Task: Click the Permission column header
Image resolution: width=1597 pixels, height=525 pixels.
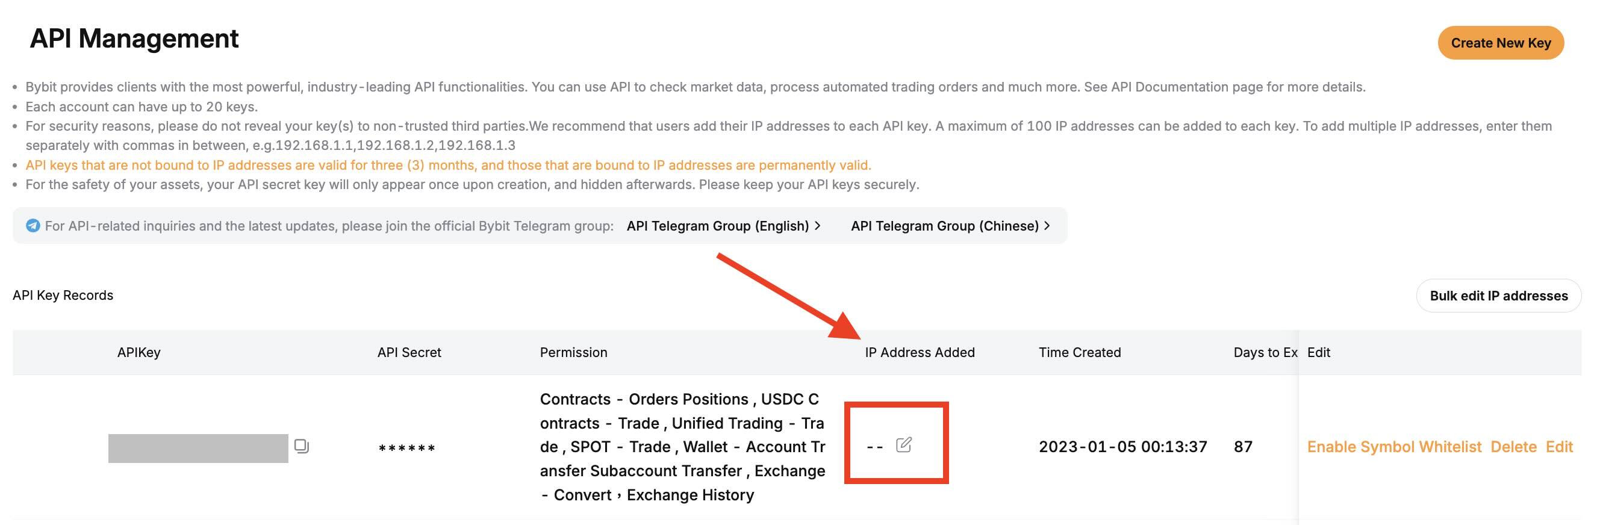Action: pyautogui.click(x=573, y=352)
